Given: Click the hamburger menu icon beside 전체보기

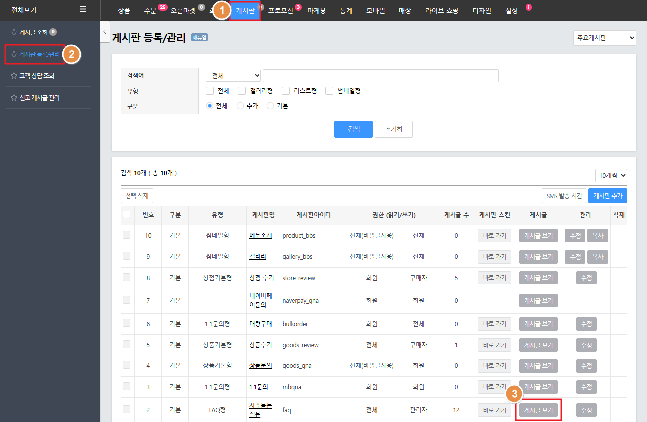Looking at the screenshot, I should point(83,10).
